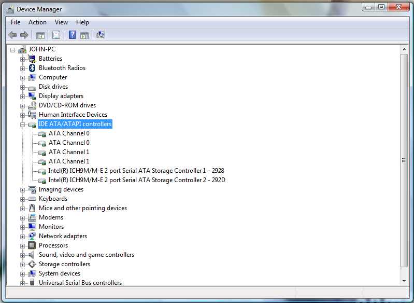Select the Human Interface Devices label

[x=73, y=115]
